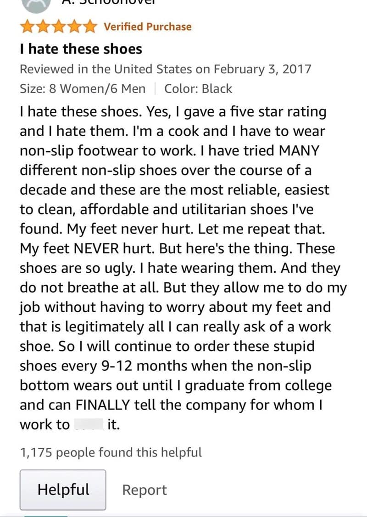This screenshot has width=367, height=517.
Task: Click the censored blurred word before "it."
Action: (89, 425)
